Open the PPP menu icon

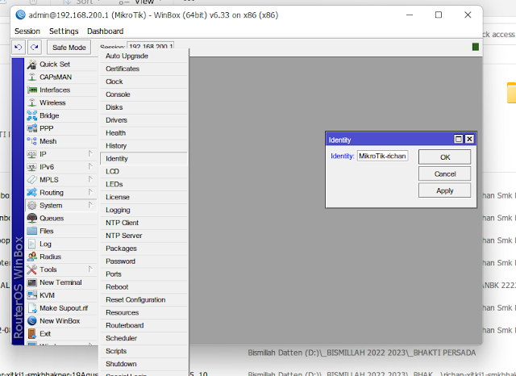[x=32, y=128]
